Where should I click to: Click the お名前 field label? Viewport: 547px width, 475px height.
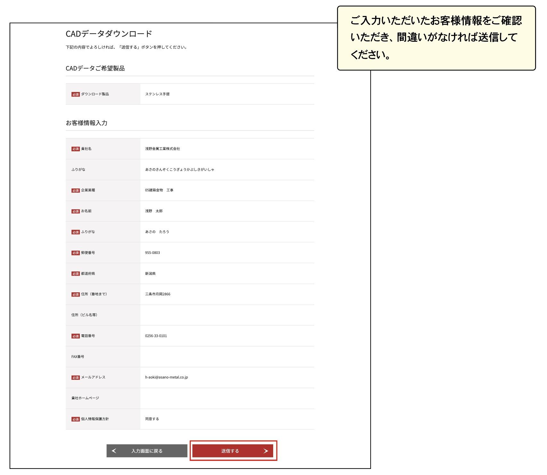86,211
